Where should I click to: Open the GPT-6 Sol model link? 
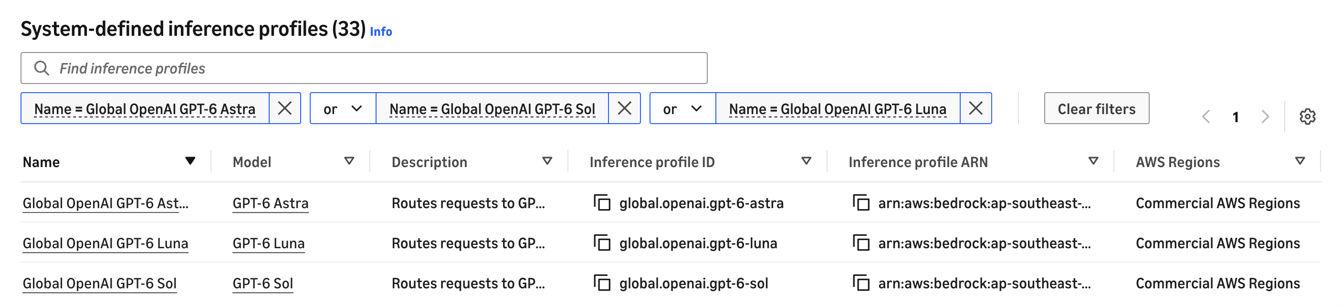pos(262,283)
